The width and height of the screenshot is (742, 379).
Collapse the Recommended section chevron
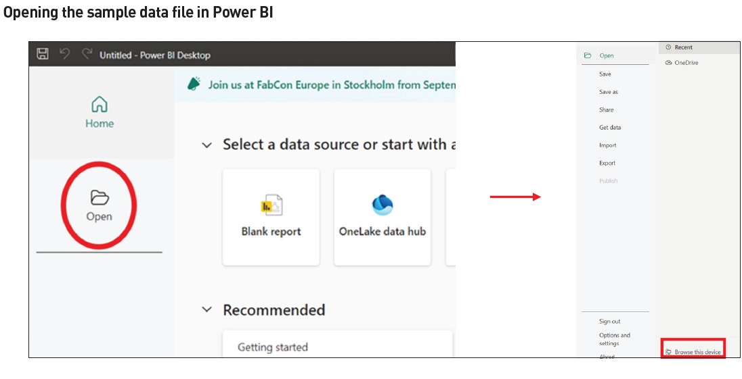tap(207, 309)
